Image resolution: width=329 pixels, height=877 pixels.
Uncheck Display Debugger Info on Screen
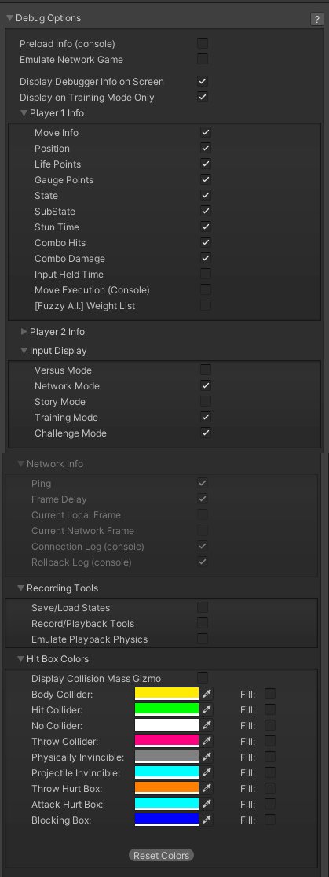(x=203, y=81)
